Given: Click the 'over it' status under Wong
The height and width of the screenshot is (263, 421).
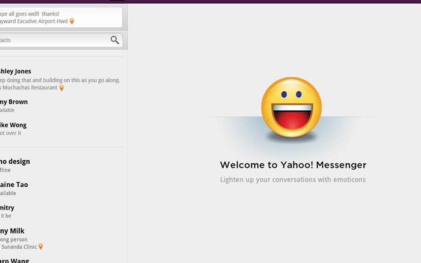Looking at the screenshot, I should tap(13, 133).
